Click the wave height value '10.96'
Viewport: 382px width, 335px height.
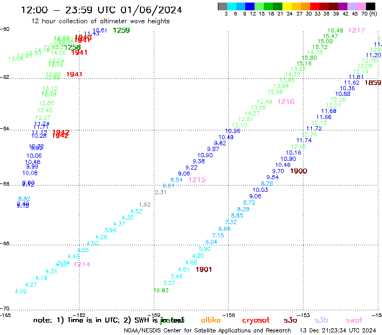click(233, 131)
